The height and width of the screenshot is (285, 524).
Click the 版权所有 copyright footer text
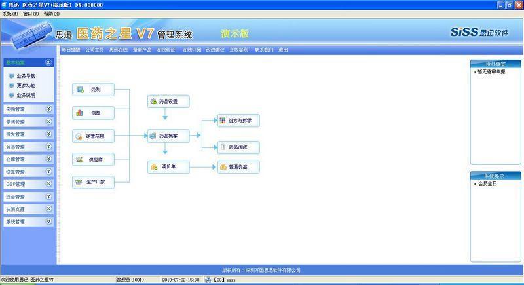[261, 270]
